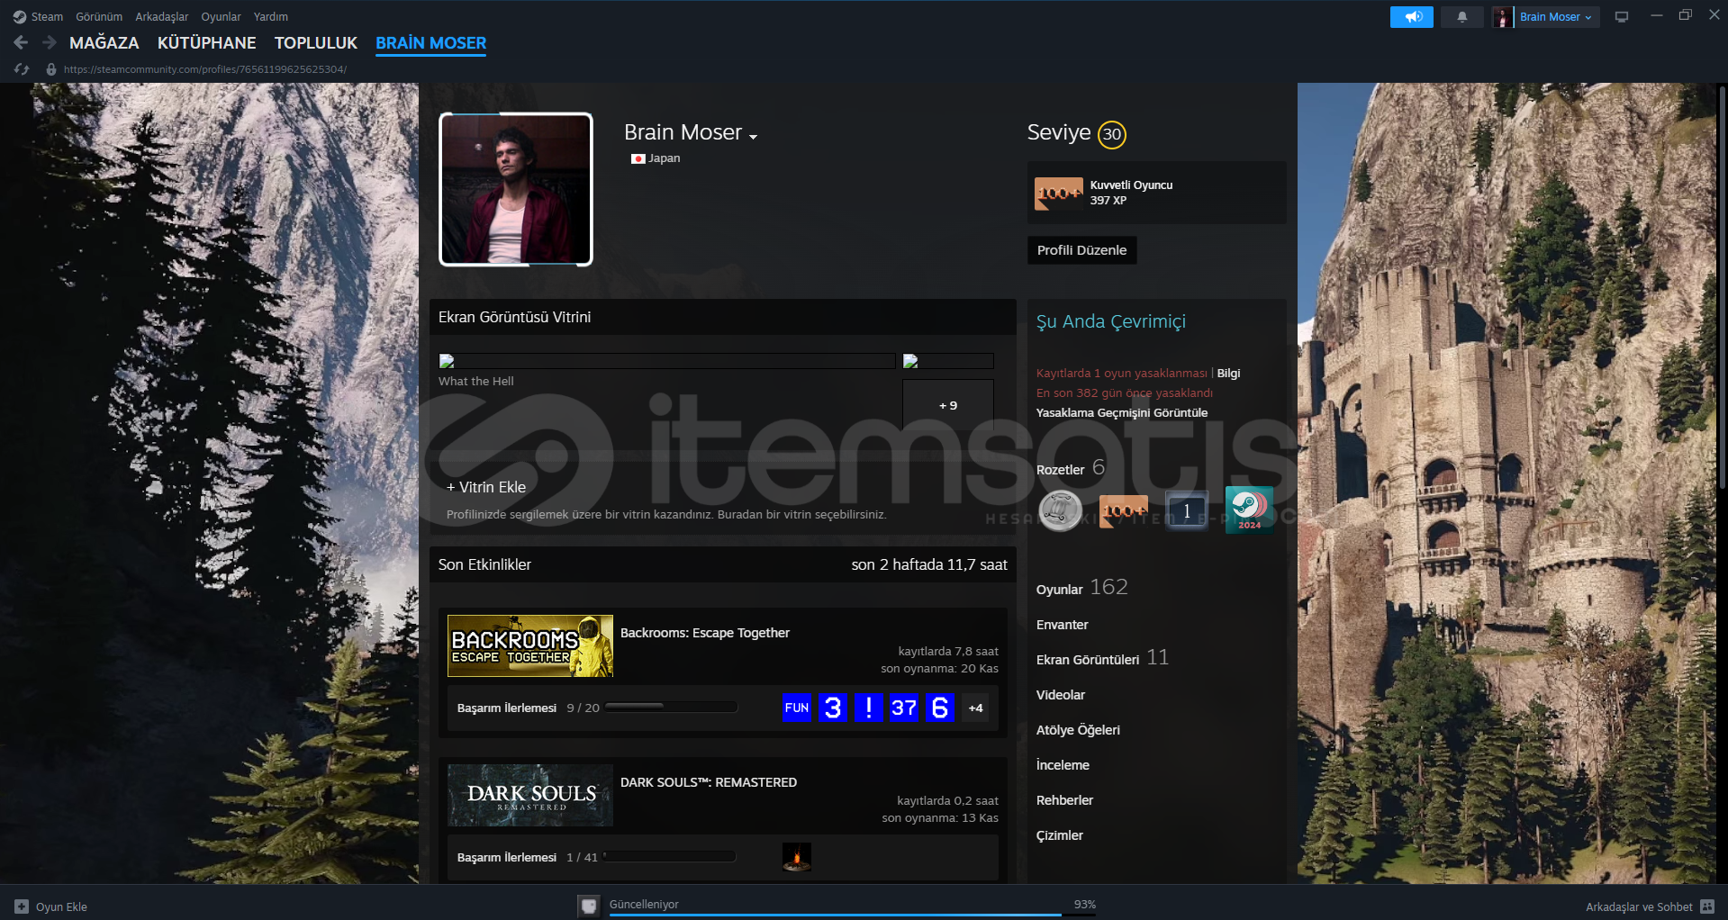Click the Profili Düzenle button
This screenshot has width=1728, height=920.
[x=1081, y=250]
